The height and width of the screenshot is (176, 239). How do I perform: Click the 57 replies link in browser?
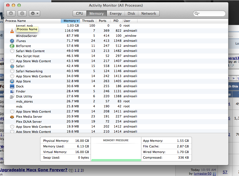point(225,172)
